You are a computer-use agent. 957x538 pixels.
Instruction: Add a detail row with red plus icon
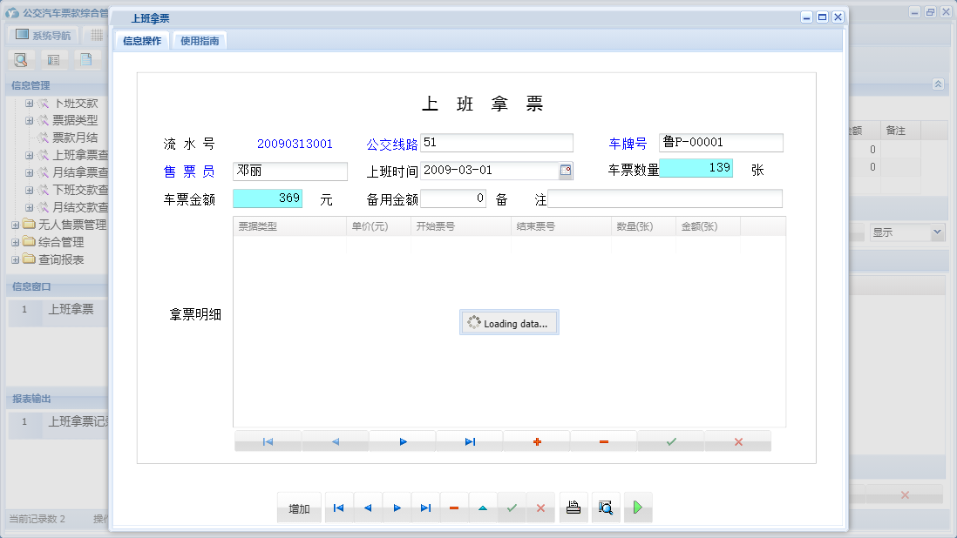coord(537,441)
